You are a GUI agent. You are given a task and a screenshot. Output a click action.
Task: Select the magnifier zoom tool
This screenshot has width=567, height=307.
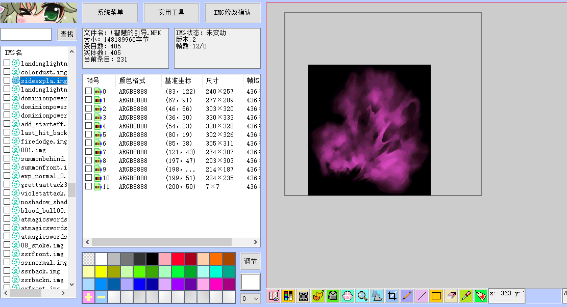[362, 295]
